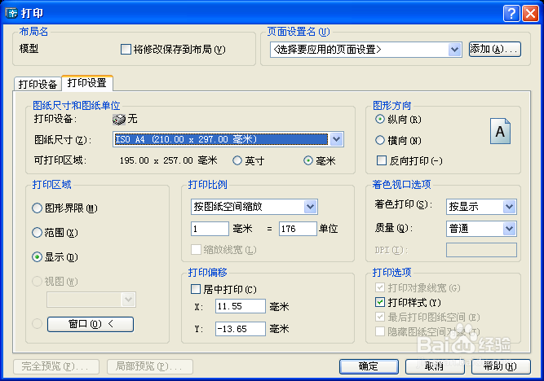Viewport: 544px width, 381px height.
Task: Toggle 打印样式 checkbox
Action: coord(380,302)
